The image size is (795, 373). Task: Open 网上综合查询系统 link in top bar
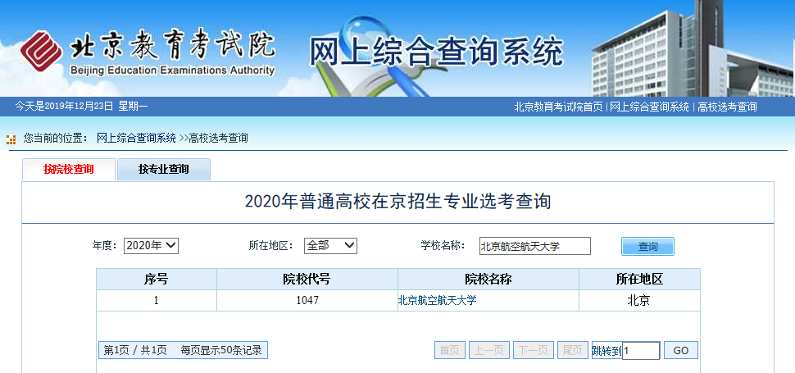[649, 107]
